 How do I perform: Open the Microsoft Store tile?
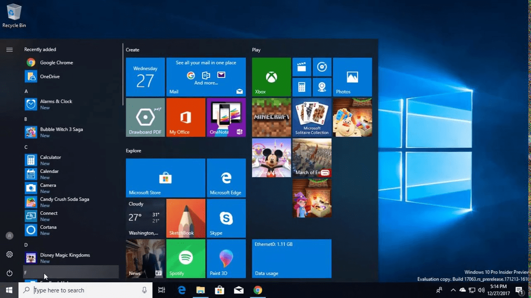(x=165, y=177)
